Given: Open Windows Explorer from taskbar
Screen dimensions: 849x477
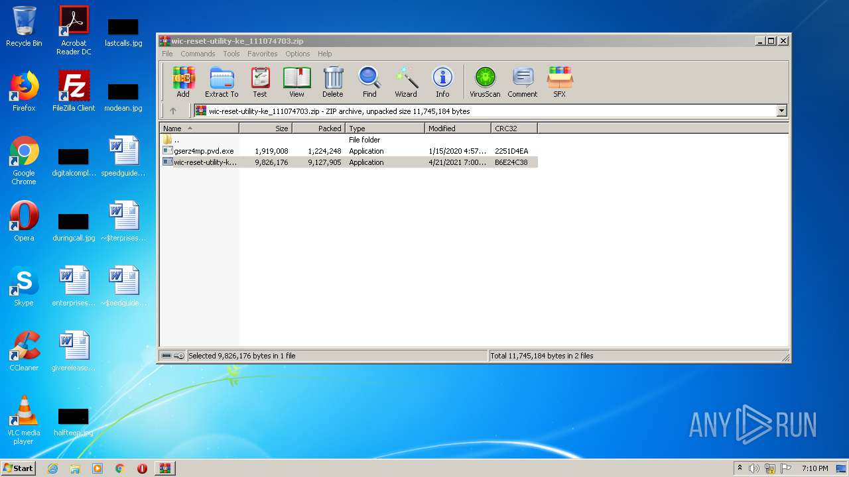Looking at the screenshot, I should click(75, 468).
